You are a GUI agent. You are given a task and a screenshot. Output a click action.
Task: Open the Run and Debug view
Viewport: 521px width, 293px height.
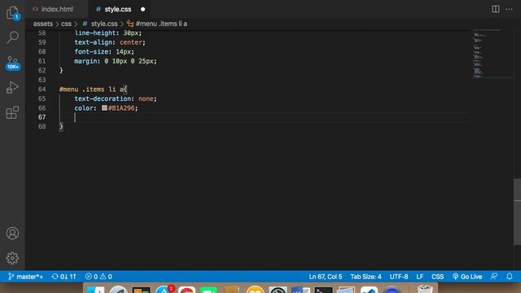pos(13,87)
